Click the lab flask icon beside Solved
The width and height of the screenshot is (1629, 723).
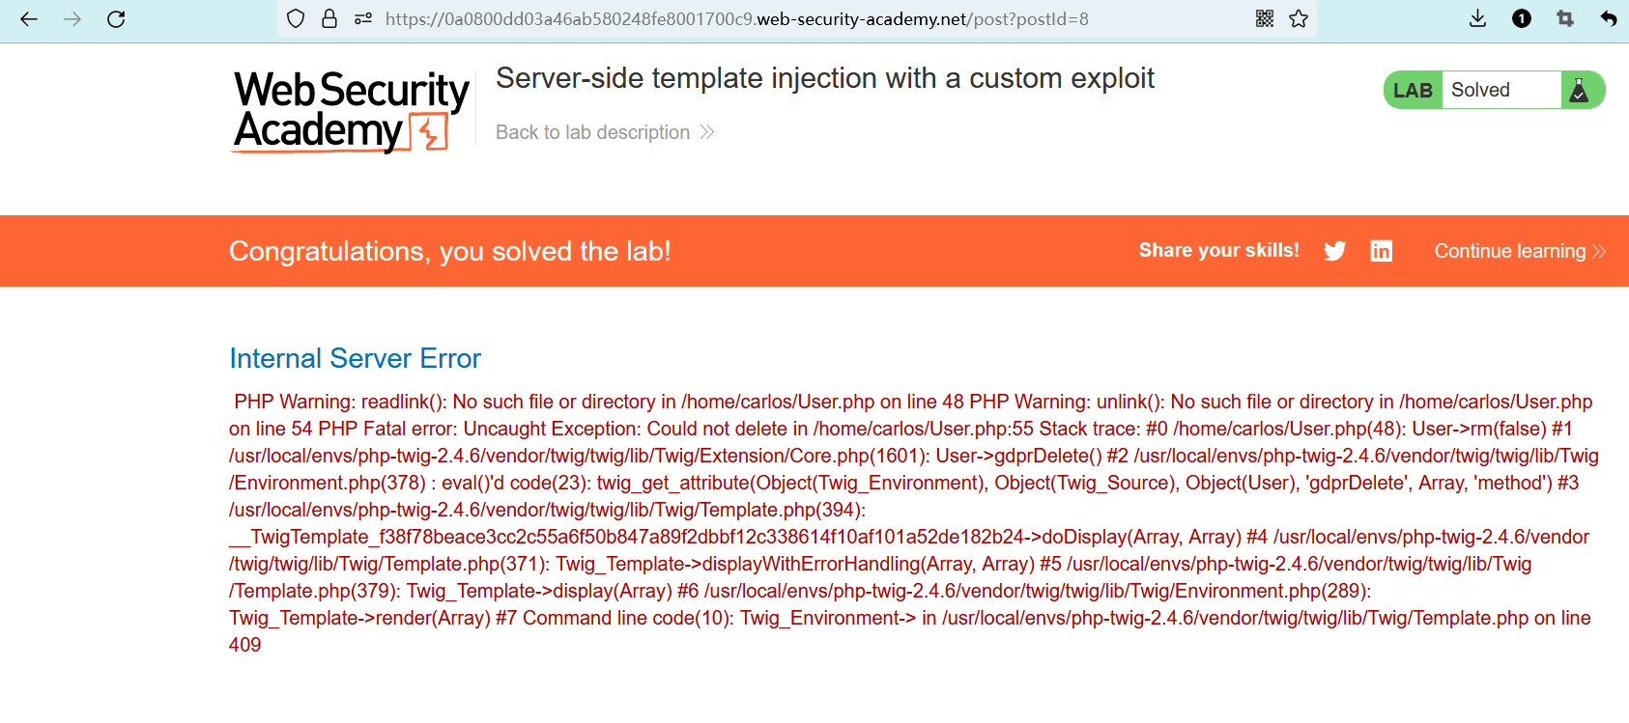coord(1580,91)
